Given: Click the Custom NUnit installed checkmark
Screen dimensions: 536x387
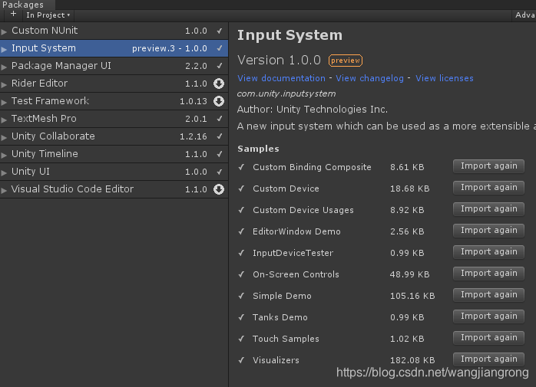Looking at the screenshot, I should (220, 31).
